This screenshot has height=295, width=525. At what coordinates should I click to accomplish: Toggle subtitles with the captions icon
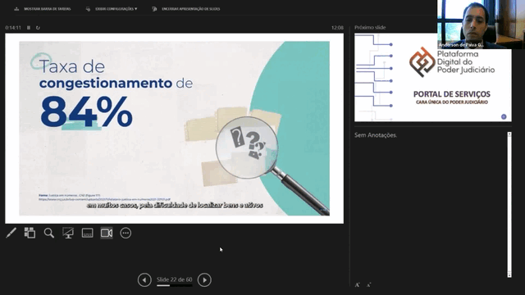[88, 233]
